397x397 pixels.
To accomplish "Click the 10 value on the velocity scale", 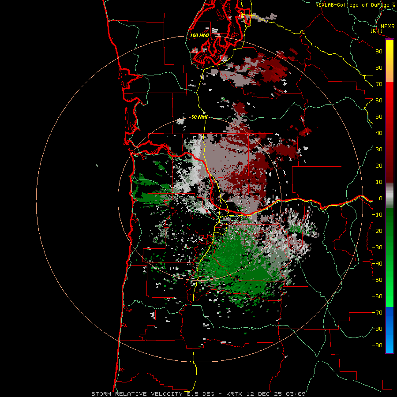I will 379,182.
